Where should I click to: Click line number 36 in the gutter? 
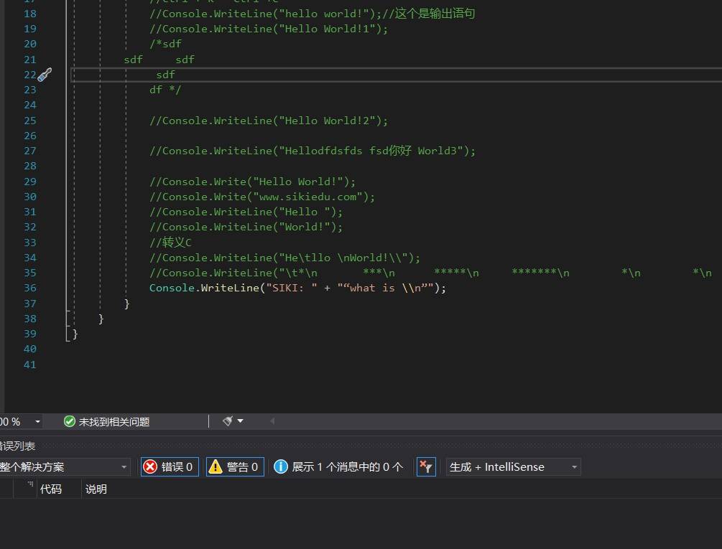[x=30, y=288]
